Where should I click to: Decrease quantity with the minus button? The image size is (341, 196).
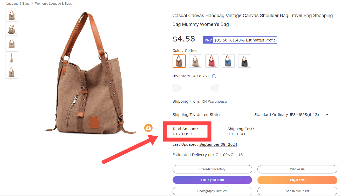[176, 88]
